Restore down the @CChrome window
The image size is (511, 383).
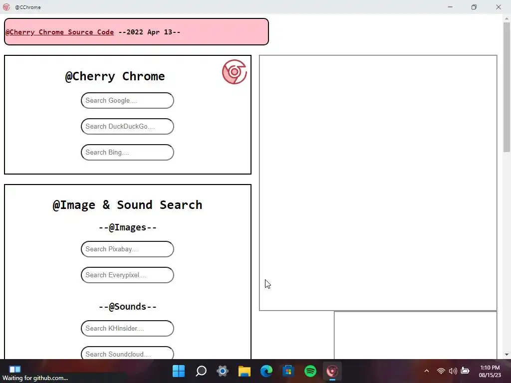point(474,7)
